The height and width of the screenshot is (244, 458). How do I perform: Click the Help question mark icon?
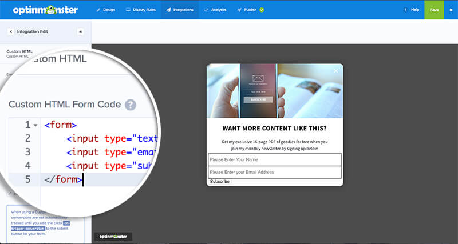click(x=405, y=10)
